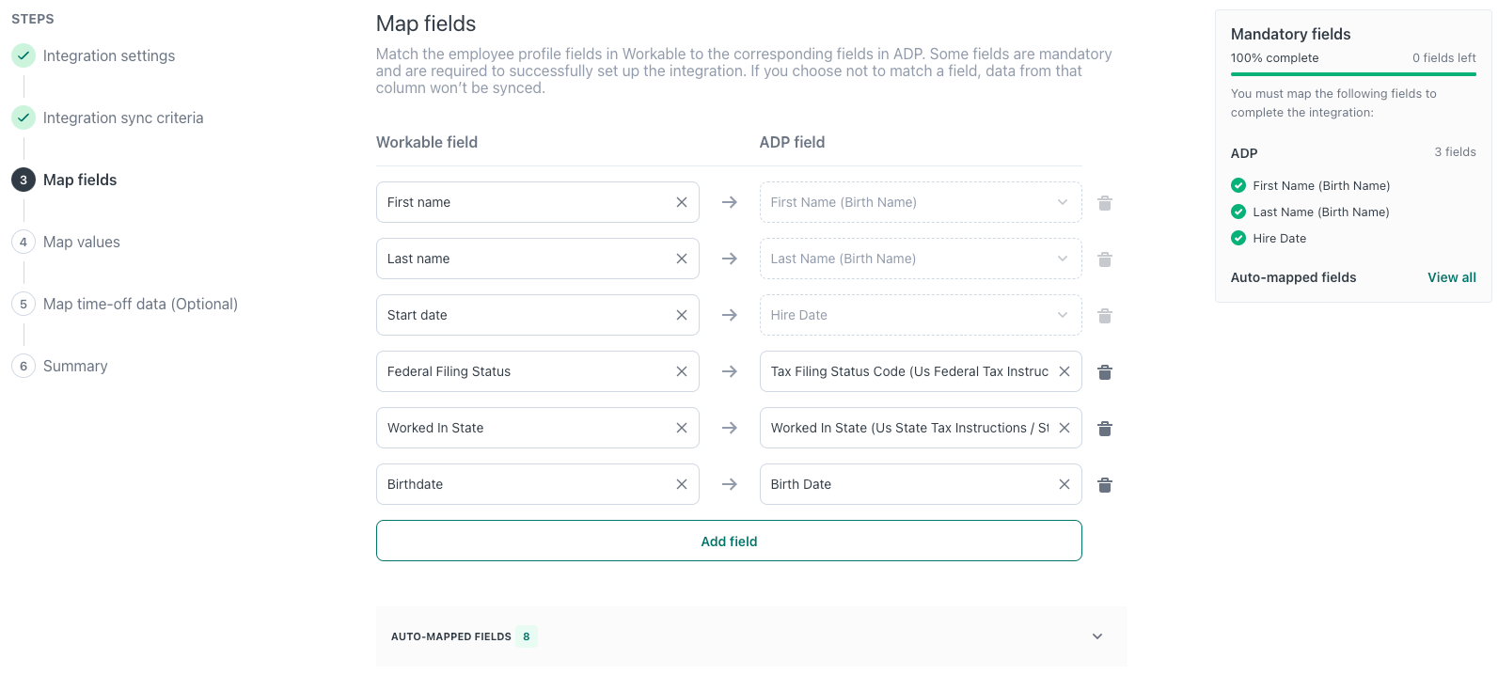Click the green check beside Integration settings

(x=24, y=55)
